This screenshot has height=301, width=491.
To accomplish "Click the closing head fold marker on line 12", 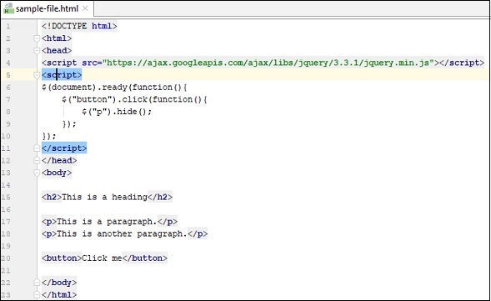I will (x=37, y=160).
